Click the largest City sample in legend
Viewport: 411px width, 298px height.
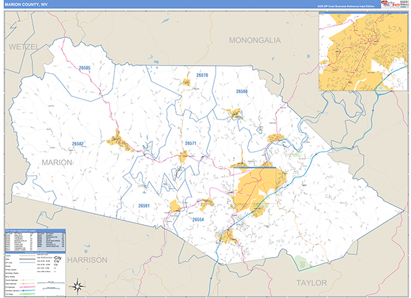pos(58,258)
